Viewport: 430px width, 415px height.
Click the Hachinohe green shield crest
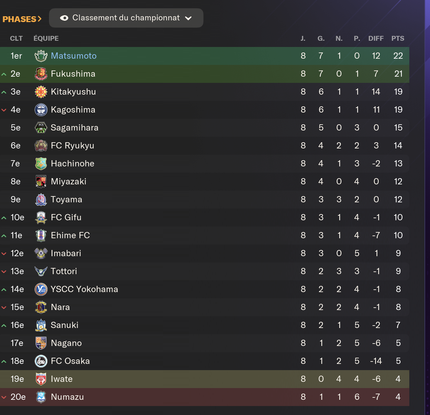(x=41, y=164)
